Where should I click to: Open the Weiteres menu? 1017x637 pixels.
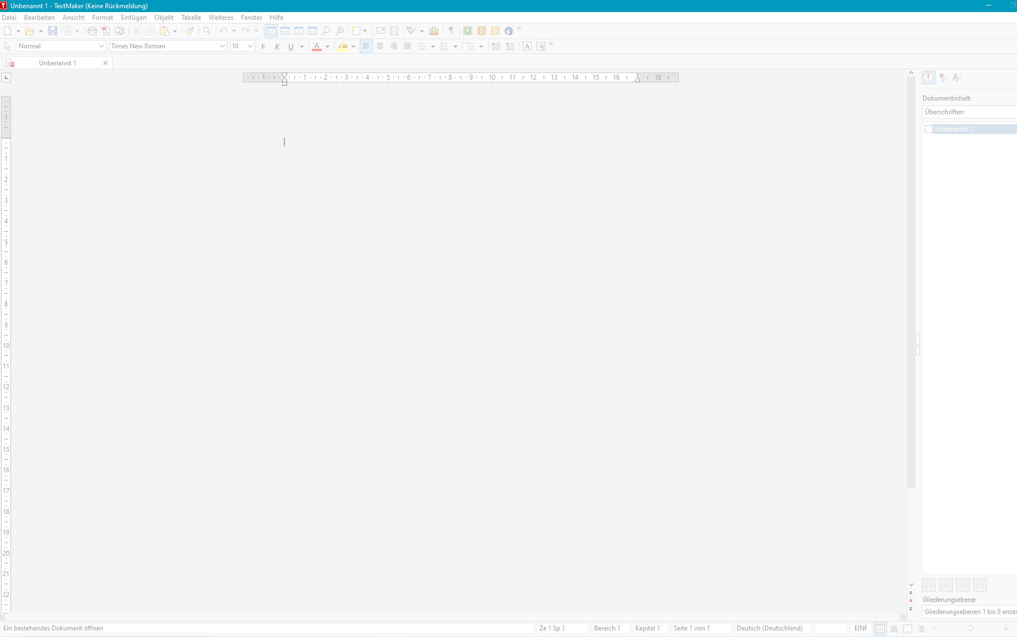(x=221, y=18)
